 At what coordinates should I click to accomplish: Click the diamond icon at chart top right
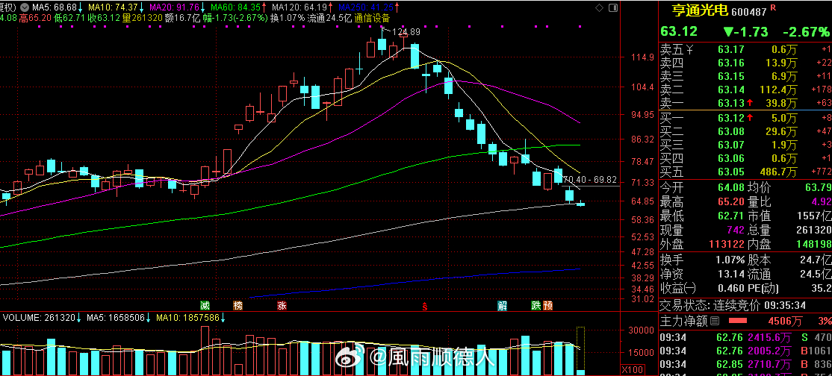599,7
